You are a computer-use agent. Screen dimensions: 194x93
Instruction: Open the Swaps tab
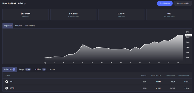pos(25,69)
